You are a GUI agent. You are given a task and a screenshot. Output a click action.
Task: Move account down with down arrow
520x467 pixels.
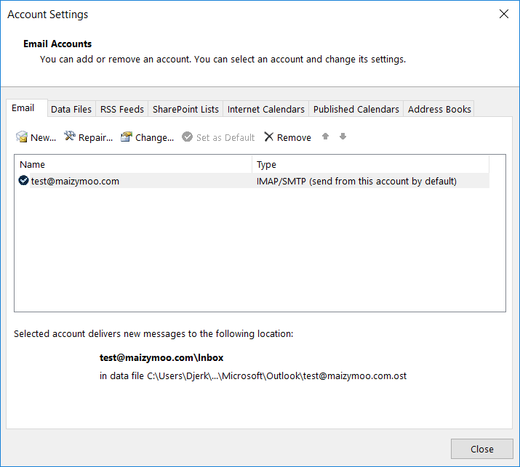(343, 137)
